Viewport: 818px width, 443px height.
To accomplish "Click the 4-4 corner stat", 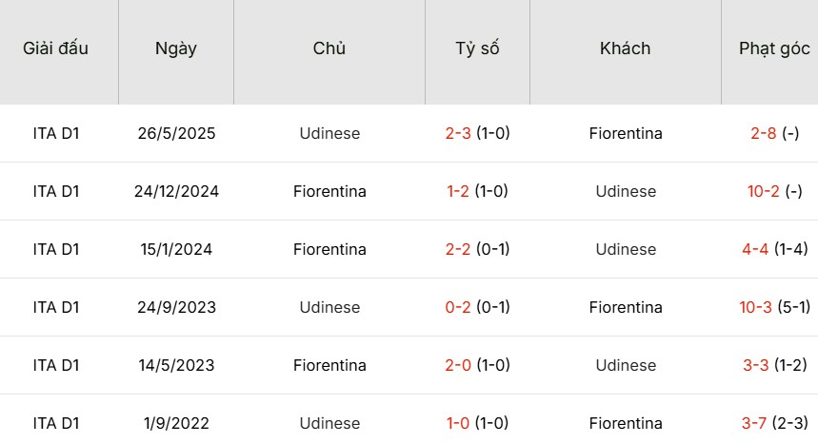I will pyautogui.click(x=755, y=249).
